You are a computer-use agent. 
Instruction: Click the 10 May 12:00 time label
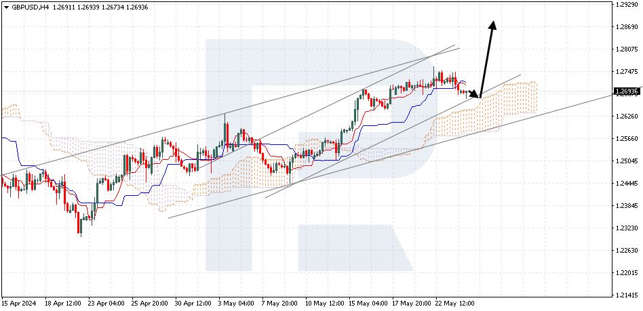pyautogui.click(x=325, y=304)
